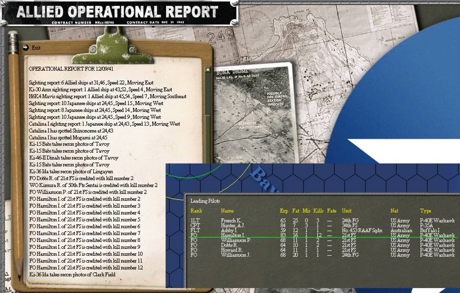Click 'Catalina I has spotted Mogami' line
Viewport: 460px width, 293px height.
pos(68,137)
